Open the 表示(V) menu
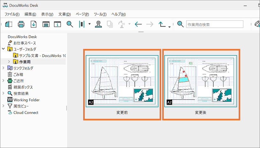260x148 pixels. click(47, 14)
